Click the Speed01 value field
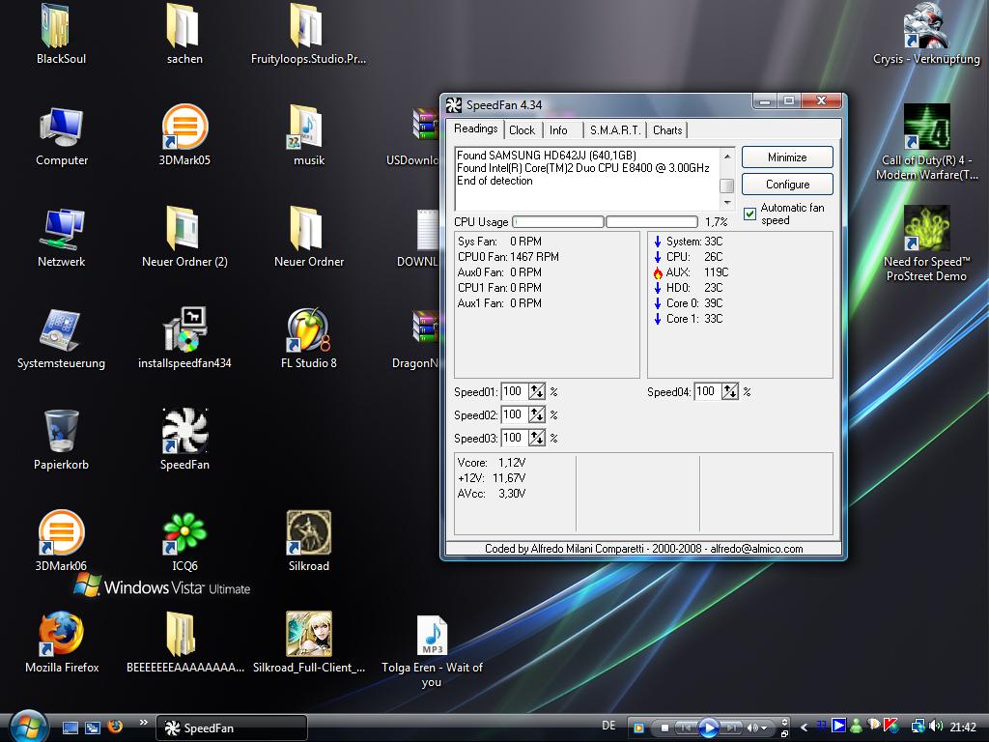Image resolution: width=989 pixels, height=742 pixels. (514, 391)
